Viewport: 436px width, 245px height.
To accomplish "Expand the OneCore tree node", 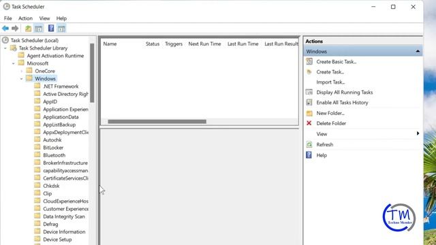I will pos(21,71).
